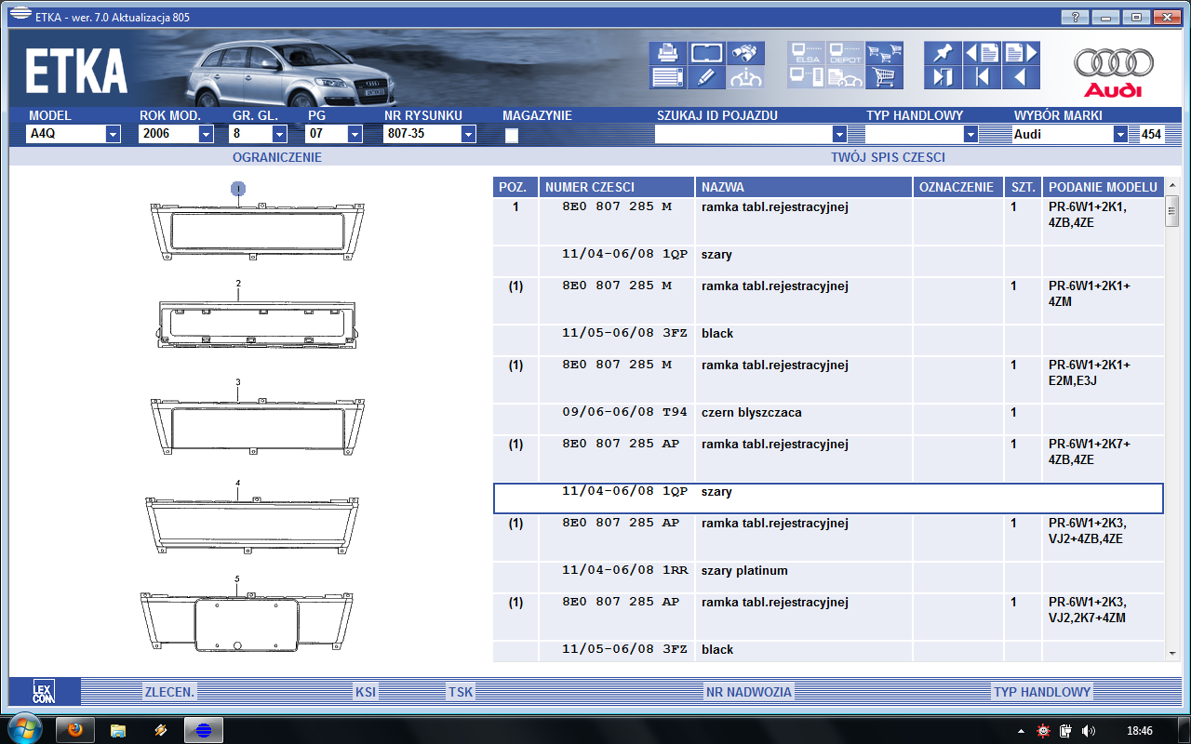The width and height of the screenshot is (1191, 744).
Task: Click the NUMER CZESCI column header
Action: coord(616,187)
